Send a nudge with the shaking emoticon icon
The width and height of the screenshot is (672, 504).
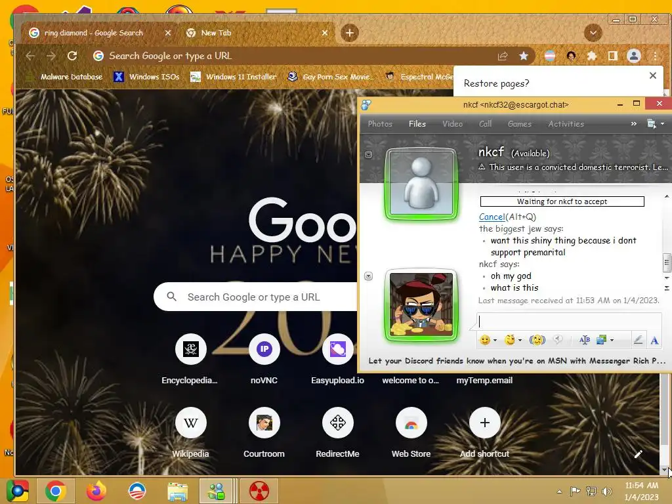(537, 340)
